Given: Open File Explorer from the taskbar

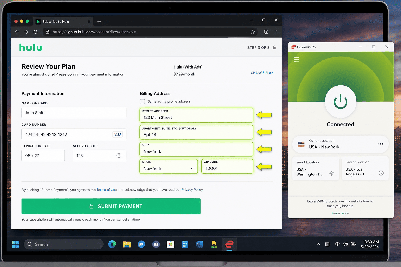Looking at the screenshot, I should (127, 244).
